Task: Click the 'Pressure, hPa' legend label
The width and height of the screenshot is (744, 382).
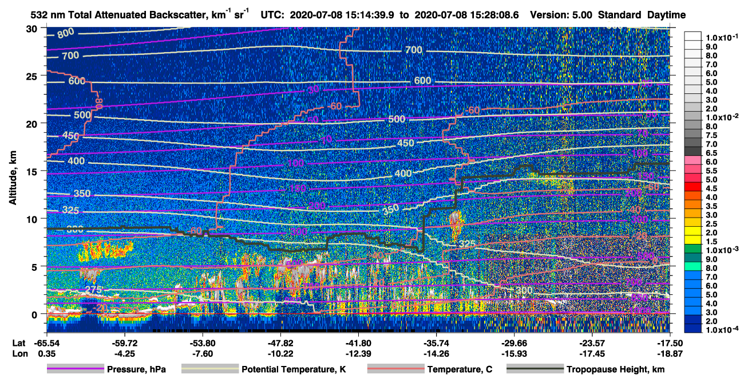Action: [x=136, y=369]
